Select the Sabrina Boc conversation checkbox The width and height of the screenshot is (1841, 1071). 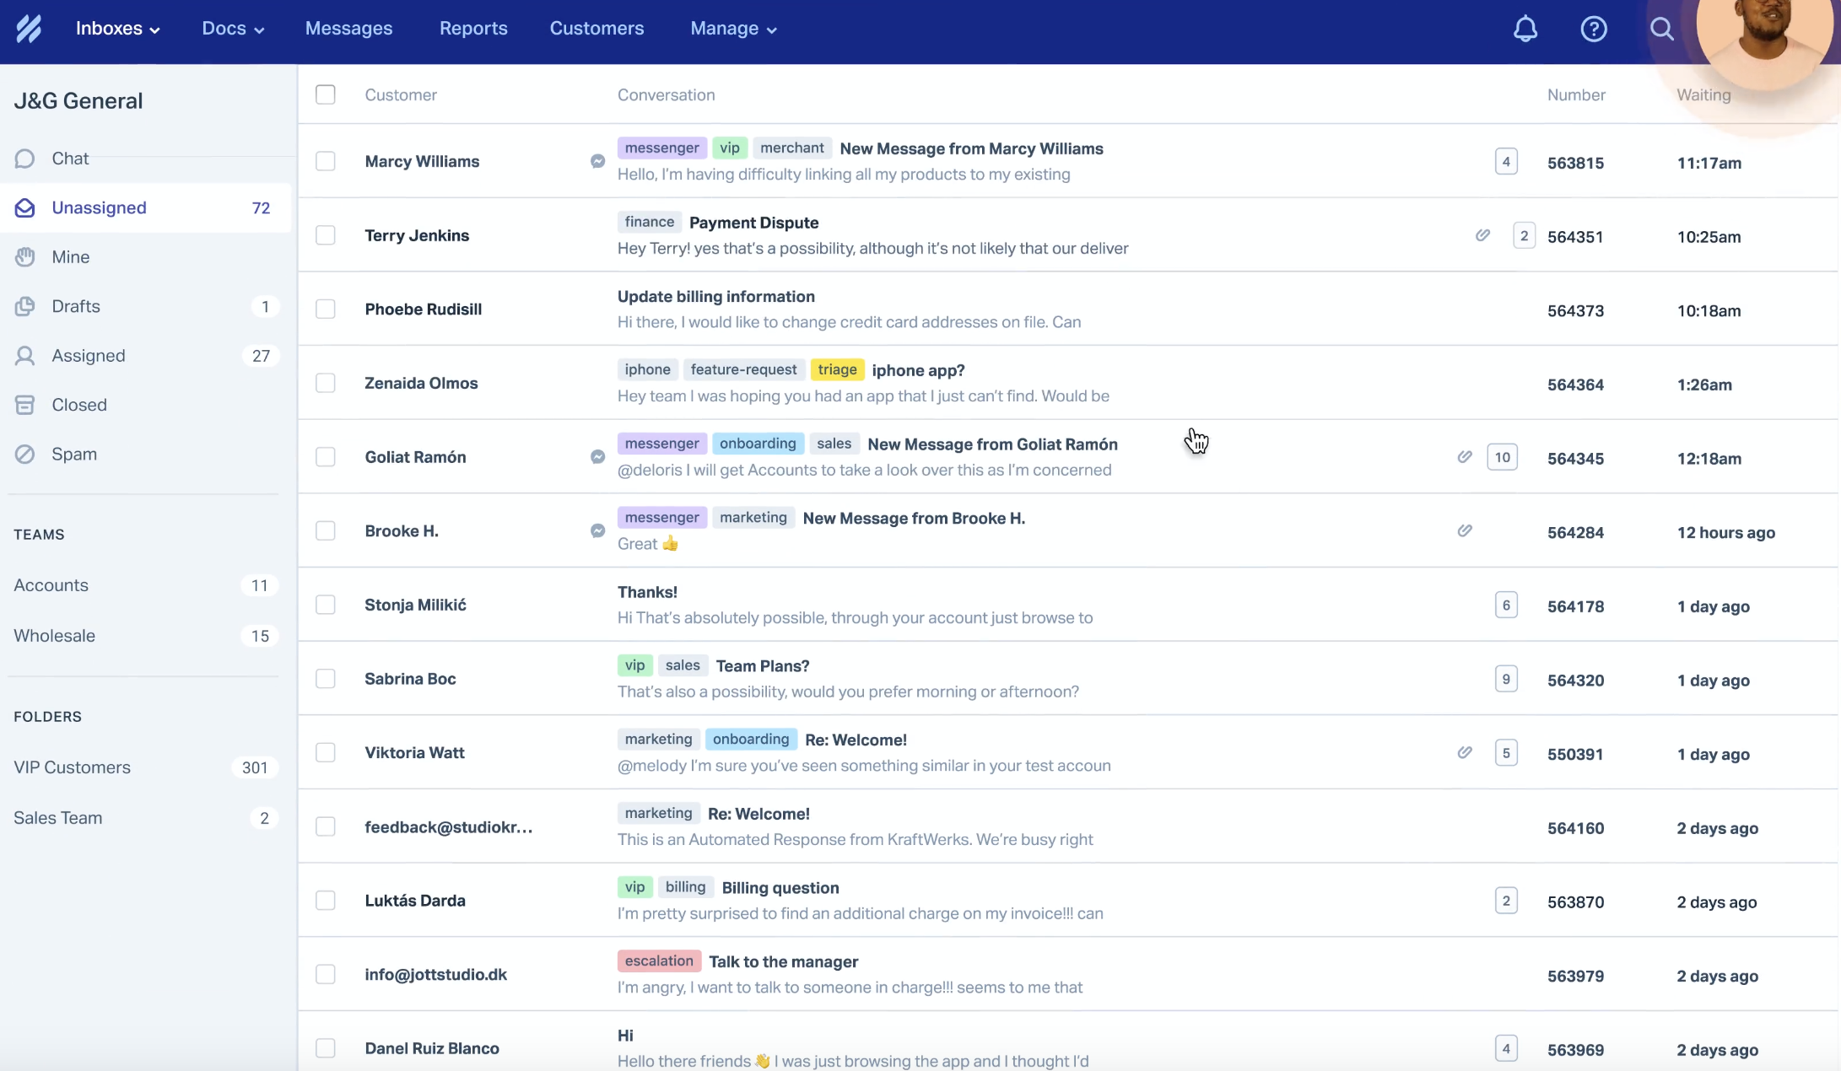pyautogui.click(x=326, y=679)
